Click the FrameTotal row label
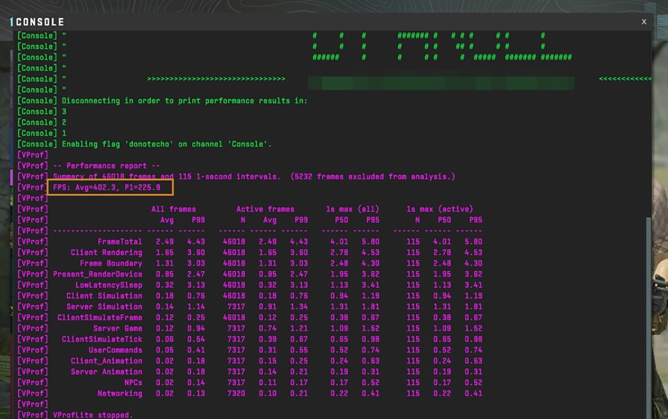The width and height of the screenshot is (668, 419). tap(120, 242)
